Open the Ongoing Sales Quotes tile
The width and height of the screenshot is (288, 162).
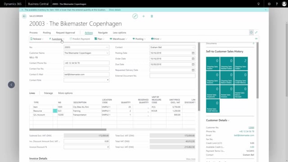213,63
